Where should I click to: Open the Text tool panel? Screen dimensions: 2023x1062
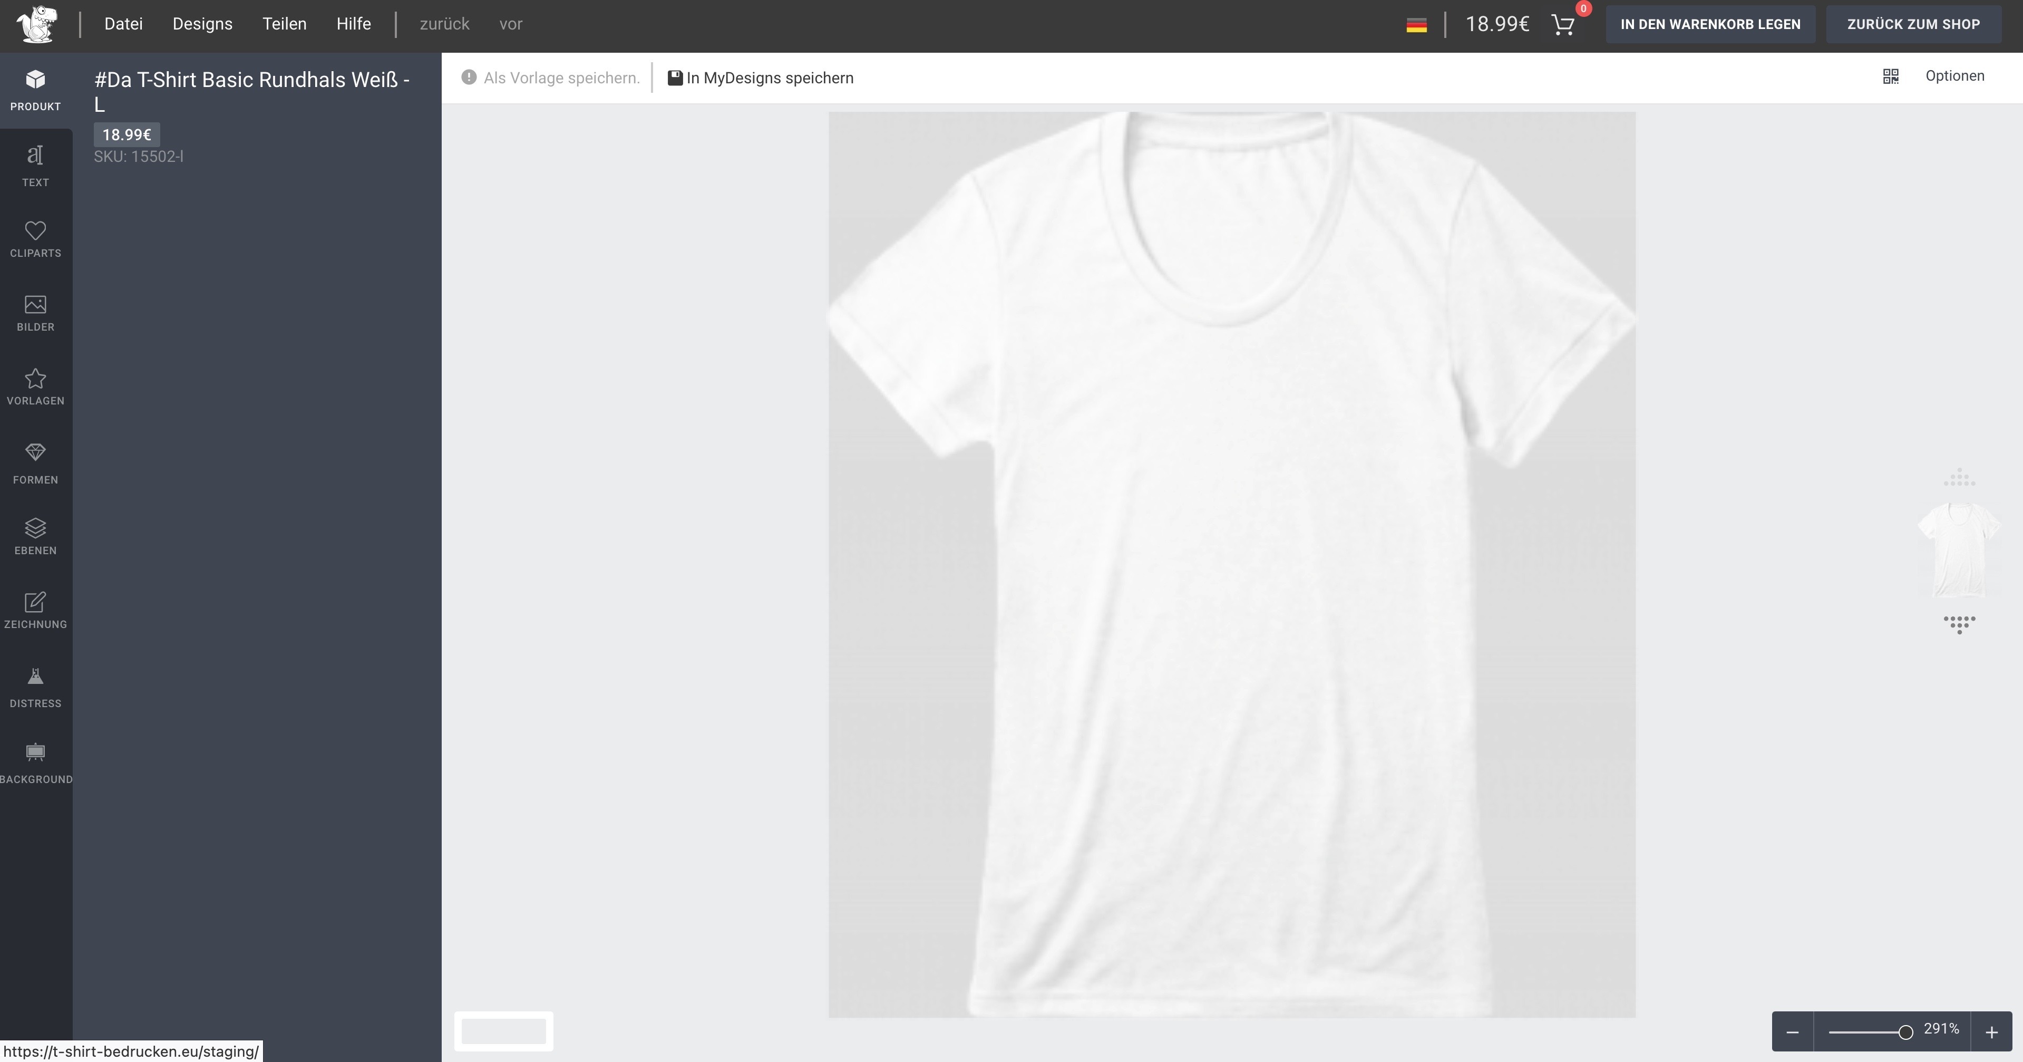point(35,166)
